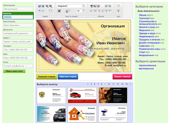Click the zoom out magnifier icon

click(47, 6)
